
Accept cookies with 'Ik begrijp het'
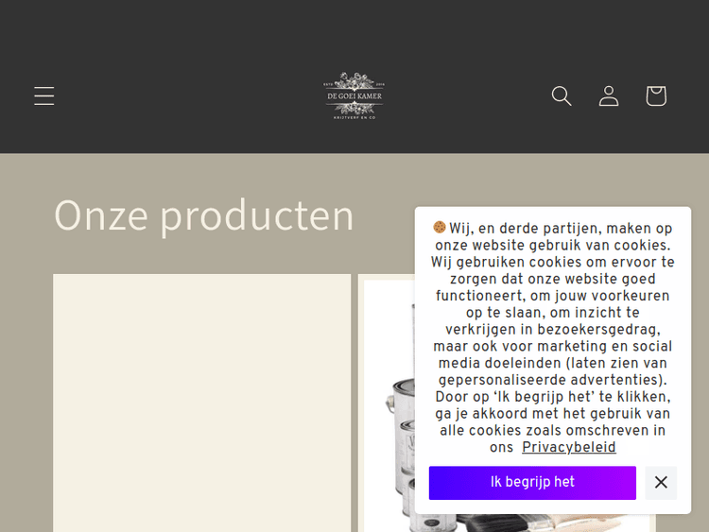[x=532, y=483]
